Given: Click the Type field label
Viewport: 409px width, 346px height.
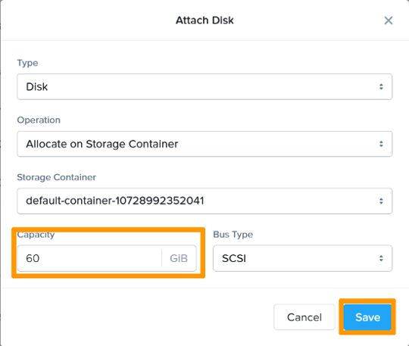Looking at the screenshot, I should (27, 63).
